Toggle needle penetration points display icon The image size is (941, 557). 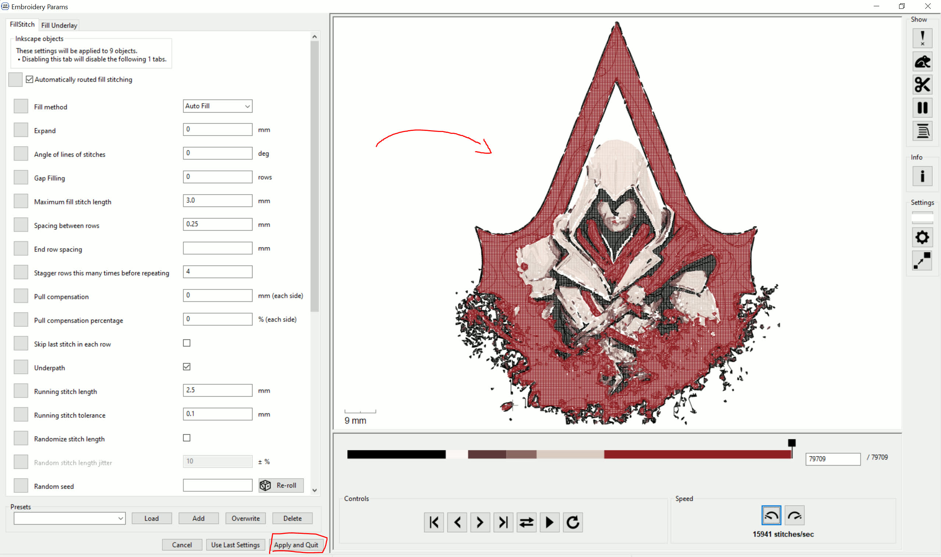pyautogui.click(x=922, y=38)
